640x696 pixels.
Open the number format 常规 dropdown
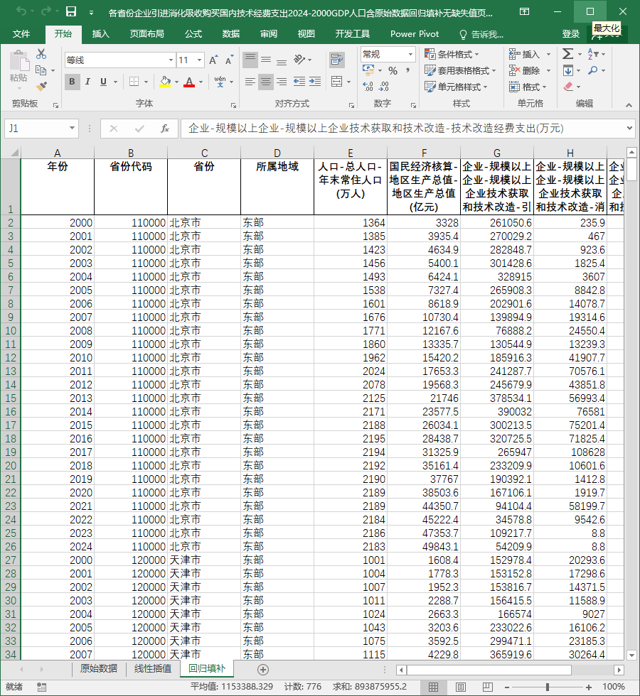point(410,54)
